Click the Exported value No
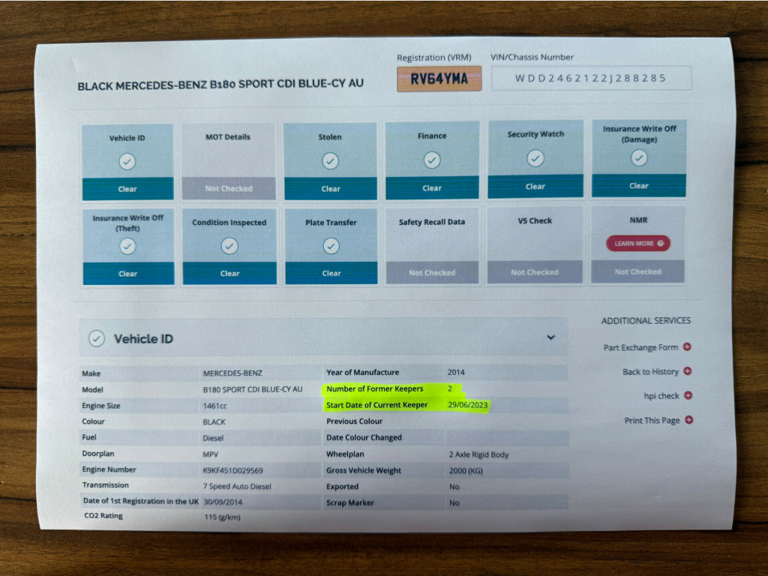768x576 pixels. coord(454,487)
